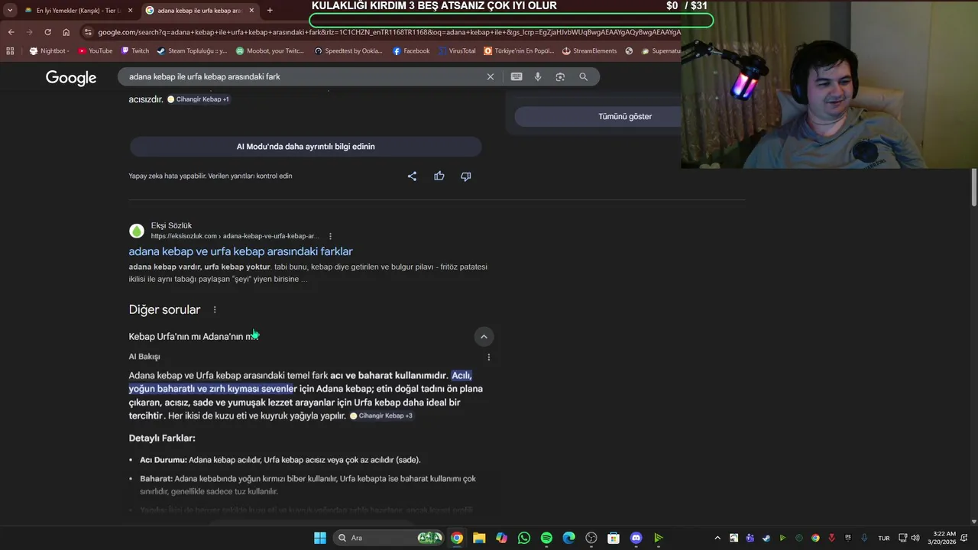This screenshot has height=550, width=978.
Task: Click the Windows taskbar search box
Action: tap(390, 538)
